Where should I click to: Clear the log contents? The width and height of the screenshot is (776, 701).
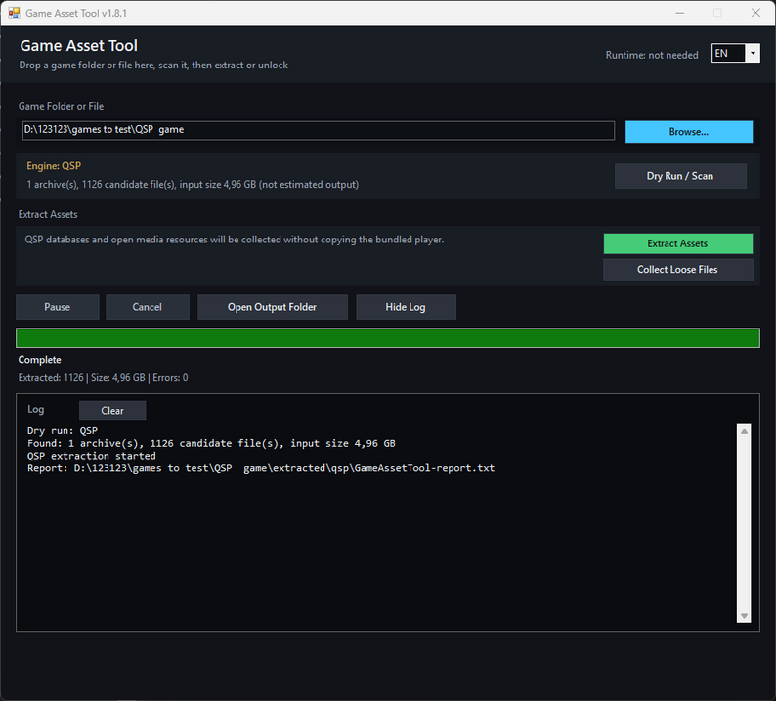tap(112, 411)
